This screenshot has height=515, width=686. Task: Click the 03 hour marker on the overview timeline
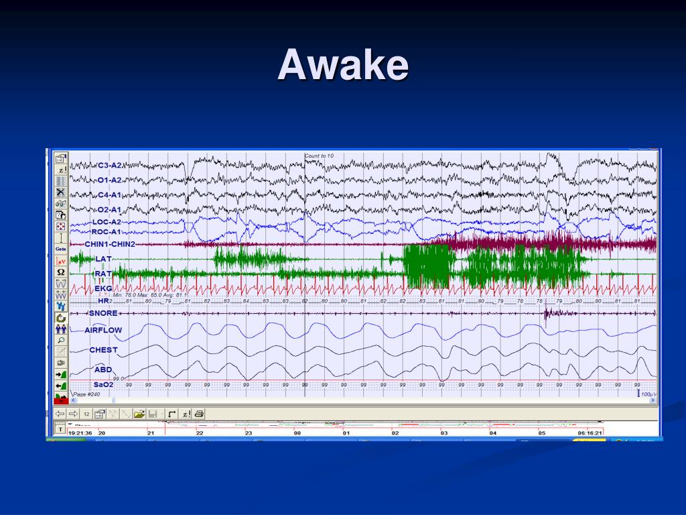point(444,433)
